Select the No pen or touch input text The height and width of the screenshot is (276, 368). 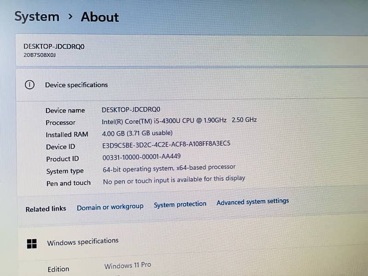174,180
